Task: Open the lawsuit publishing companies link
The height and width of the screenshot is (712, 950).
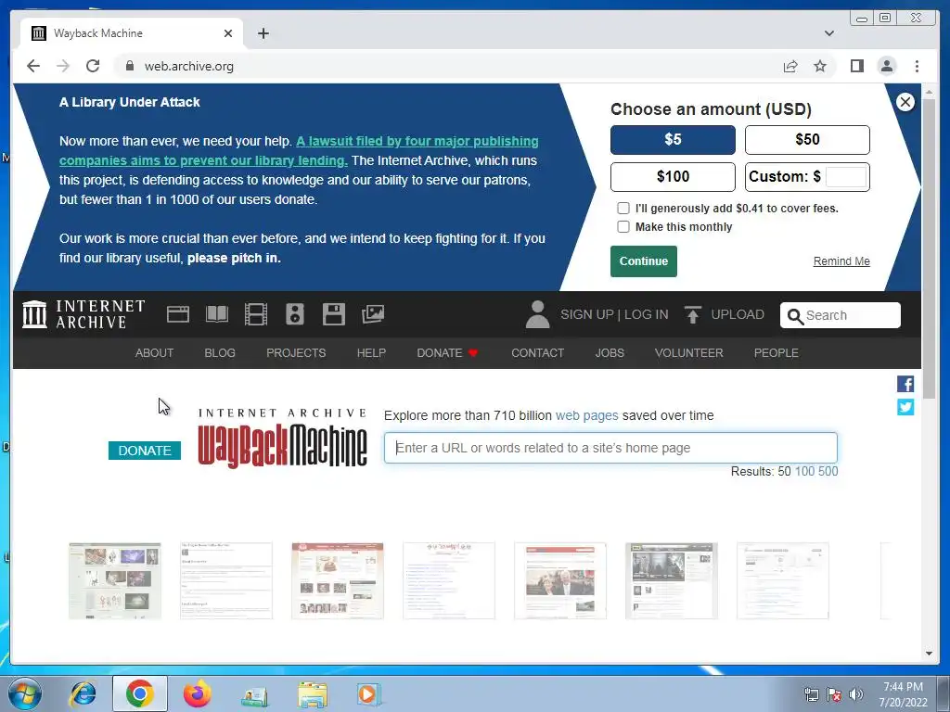Action: coord(299,151)
